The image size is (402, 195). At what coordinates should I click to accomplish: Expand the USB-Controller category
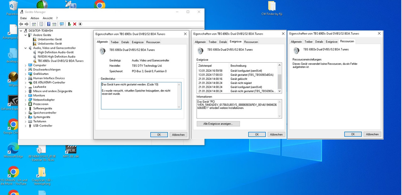click(26, 126)
